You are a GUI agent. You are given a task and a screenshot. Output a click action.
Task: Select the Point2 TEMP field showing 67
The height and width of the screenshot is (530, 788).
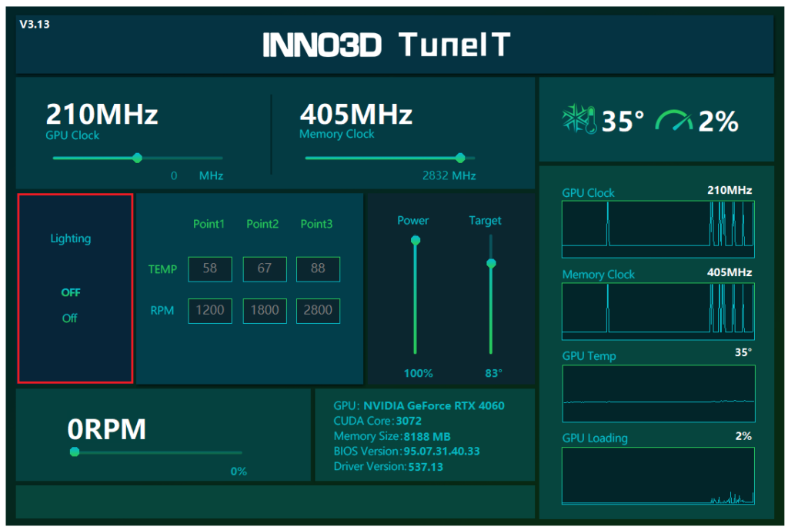coord(265,268)
